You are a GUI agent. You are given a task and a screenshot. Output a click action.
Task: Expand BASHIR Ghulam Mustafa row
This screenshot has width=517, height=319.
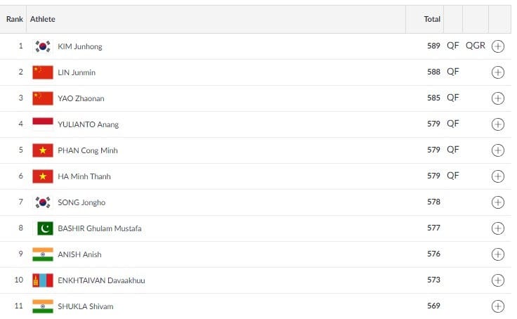498,228
